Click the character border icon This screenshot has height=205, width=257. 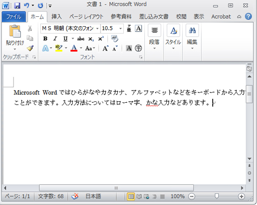[138, 28]
